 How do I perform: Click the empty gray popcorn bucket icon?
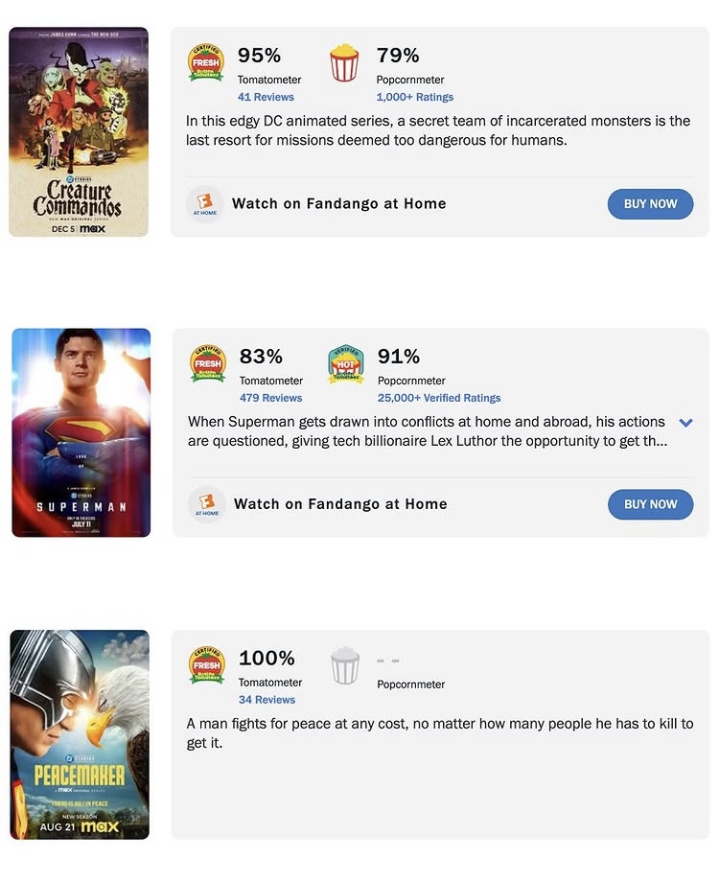coord(345,665)
